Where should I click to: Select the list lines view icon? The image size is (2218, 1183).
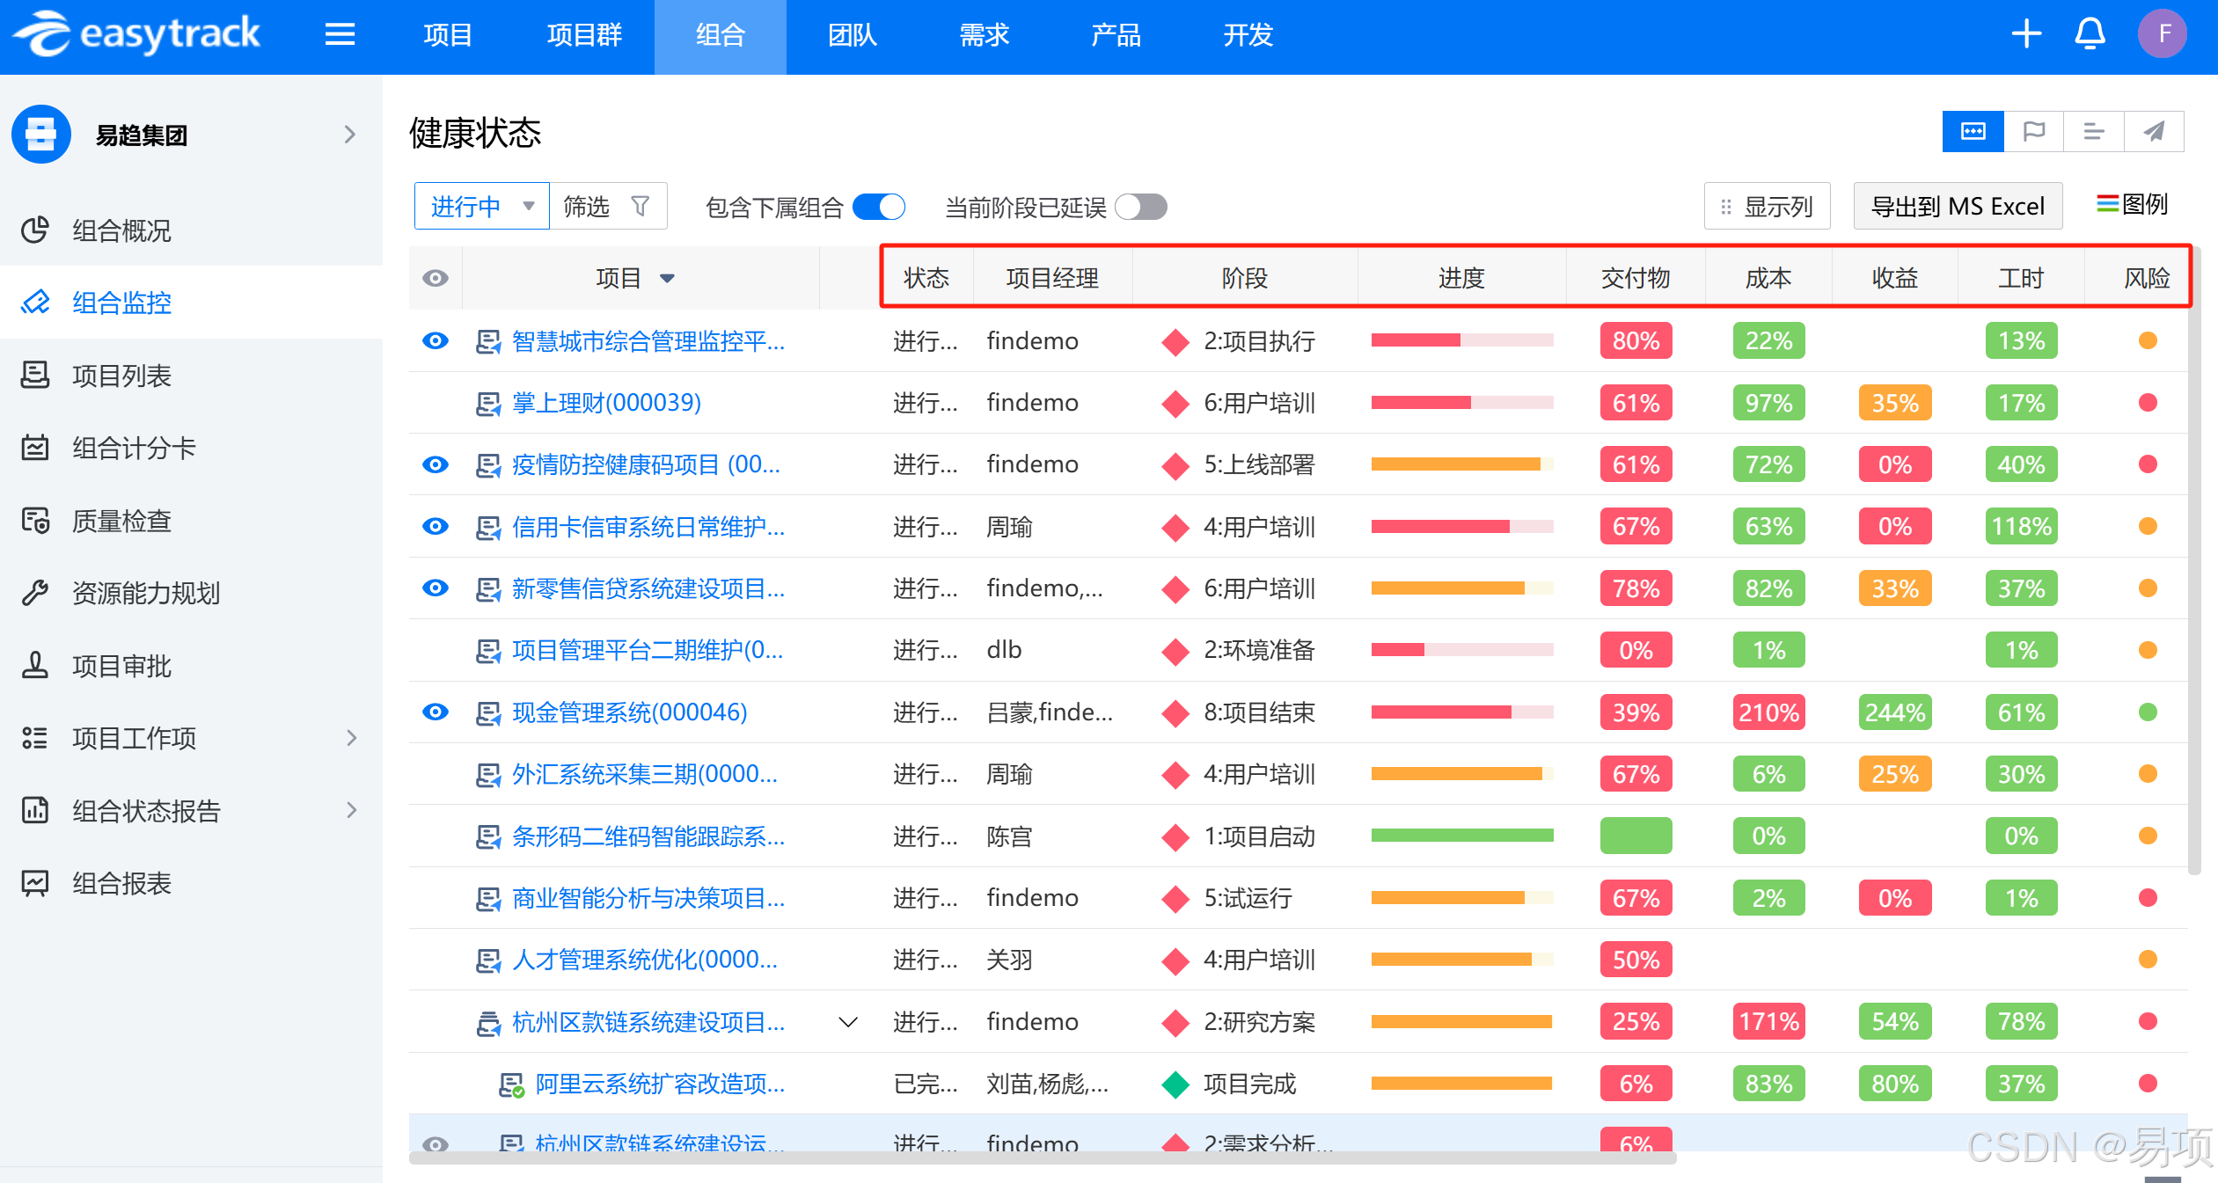coord(2094,132)
